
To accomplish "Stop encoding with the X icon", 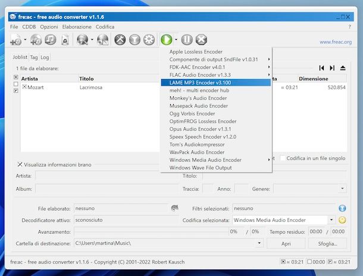I will [201, 40].
